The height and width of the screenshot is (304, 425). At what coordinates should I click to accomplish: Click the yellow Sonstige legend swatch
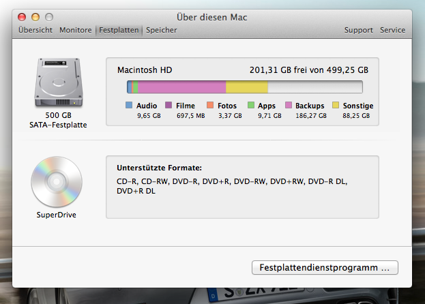click(x=336, y=105)
